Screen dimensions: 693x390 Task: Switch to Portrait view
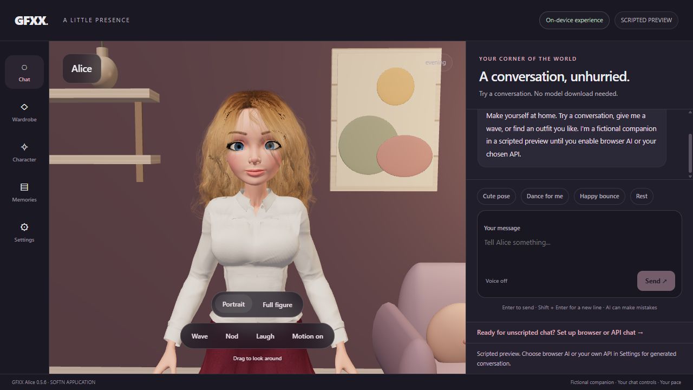(x=233, y=304)
